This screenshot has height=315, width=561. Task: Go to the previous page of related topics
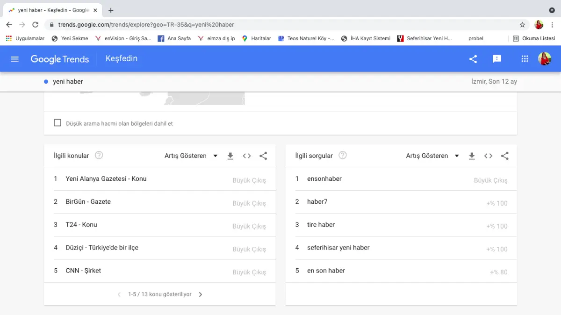119,294
